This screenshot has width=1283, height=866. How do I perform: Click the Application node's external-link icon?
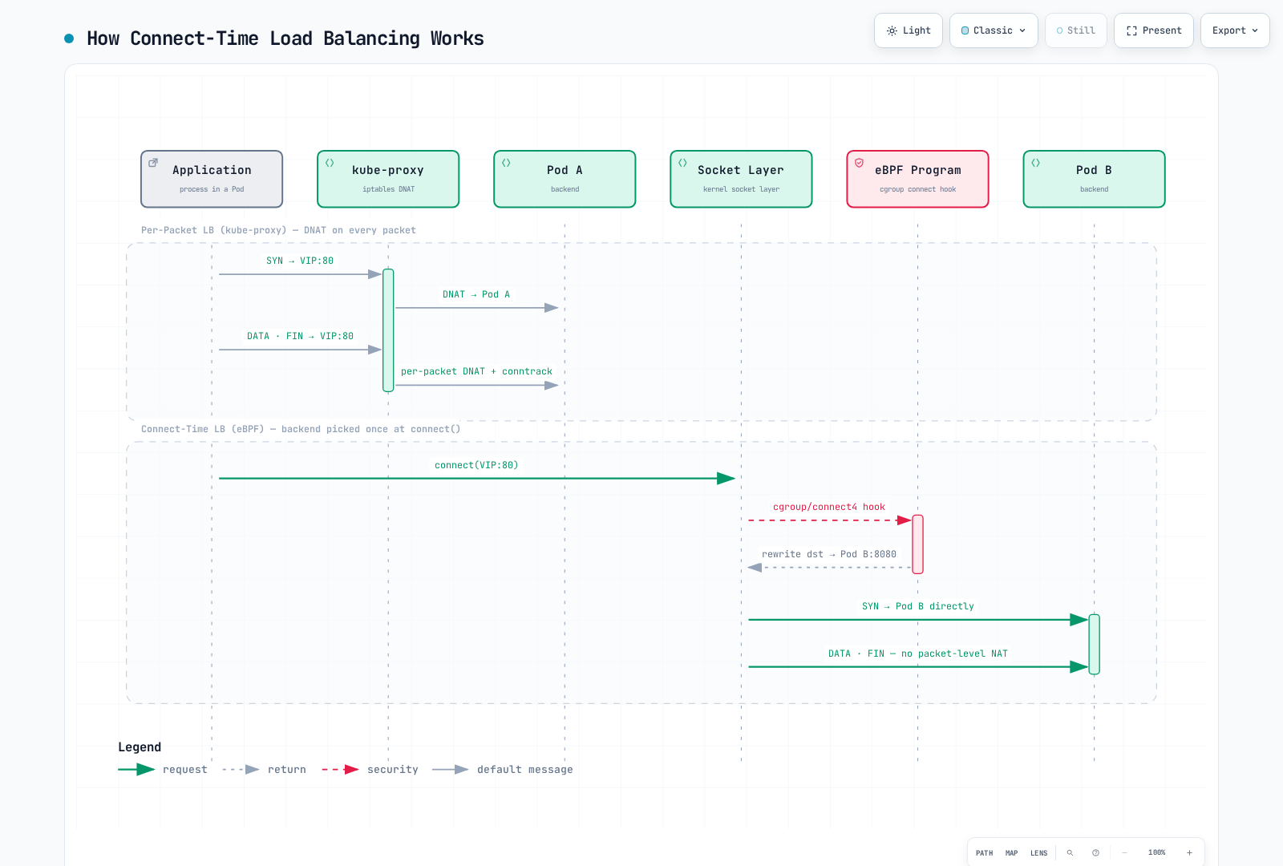pos(153,163)
